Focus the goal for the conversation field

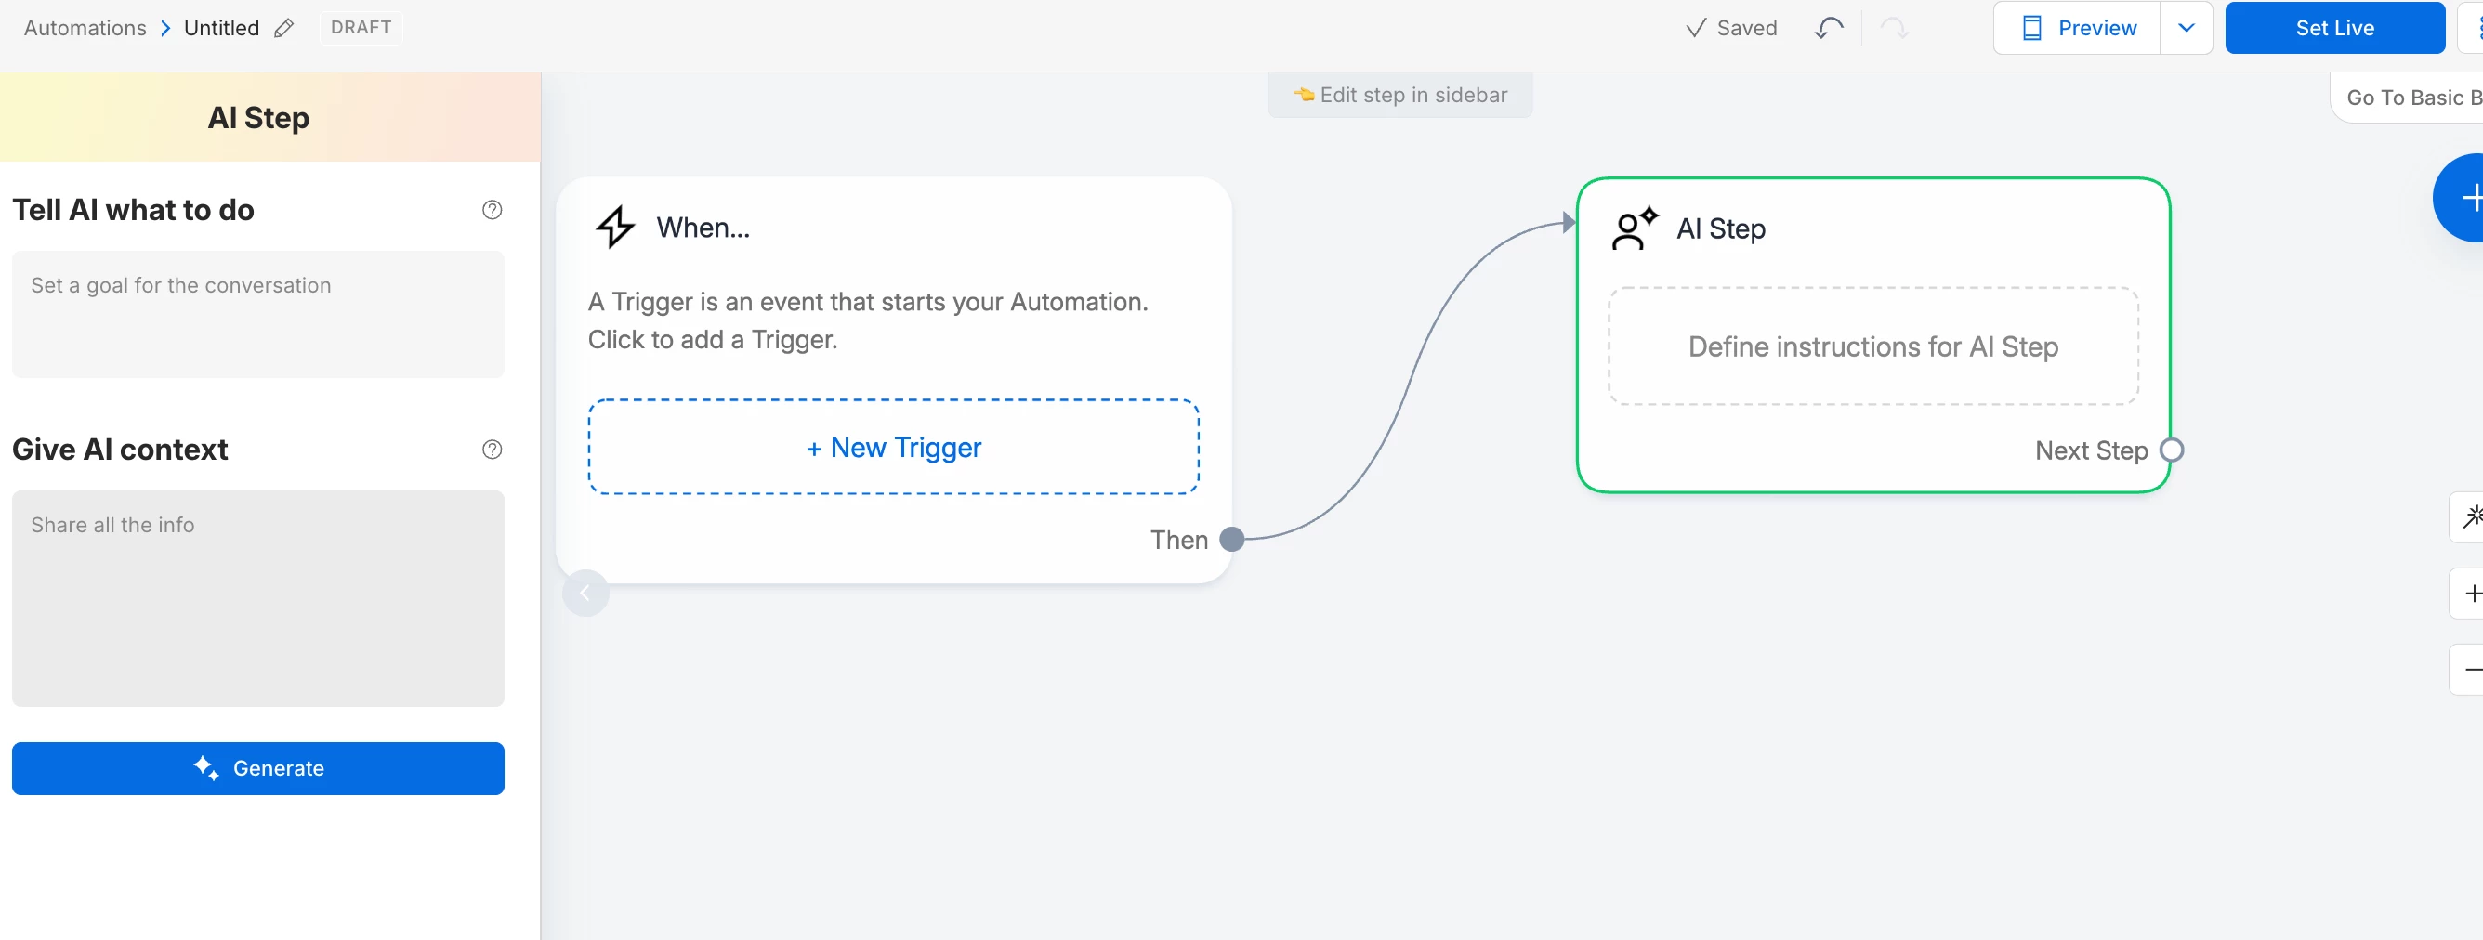[257, 315]
